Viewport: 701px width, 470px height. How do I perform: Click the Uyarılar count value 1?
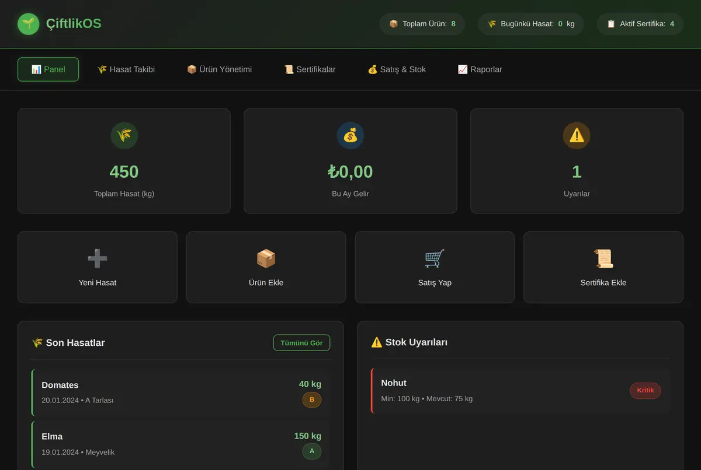[x=577, y=172]
